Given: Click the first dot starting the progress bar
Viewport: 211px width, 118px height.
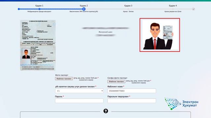Looking at the screenshot, I should coord(19,9).
